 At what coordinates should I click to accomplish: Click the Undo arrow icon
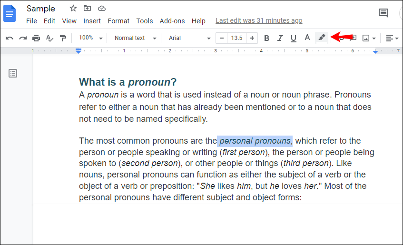coord(9,39)
